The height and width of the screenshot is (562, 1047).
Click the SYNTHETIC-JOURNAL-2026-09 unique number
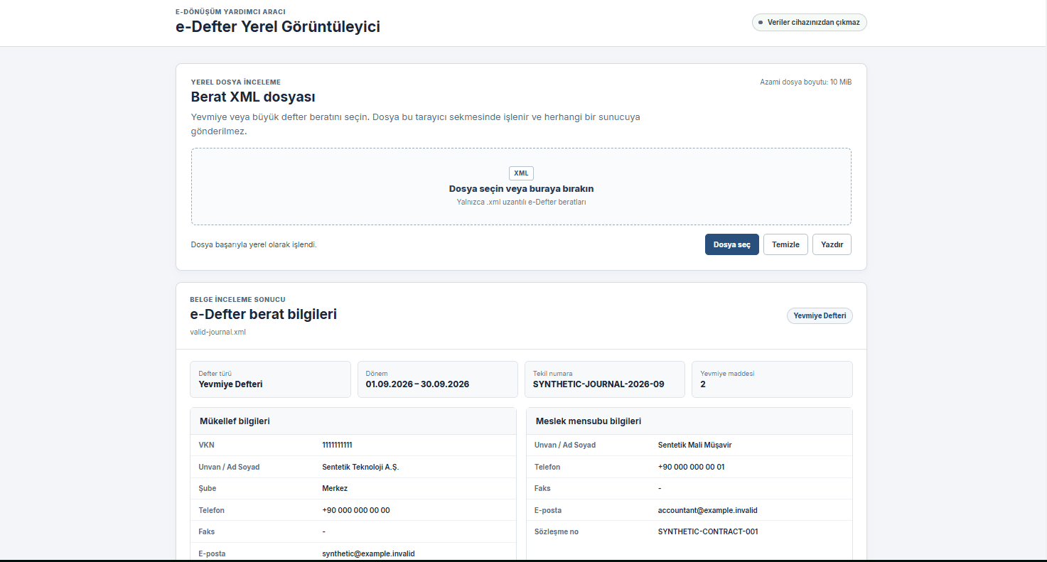598,384
